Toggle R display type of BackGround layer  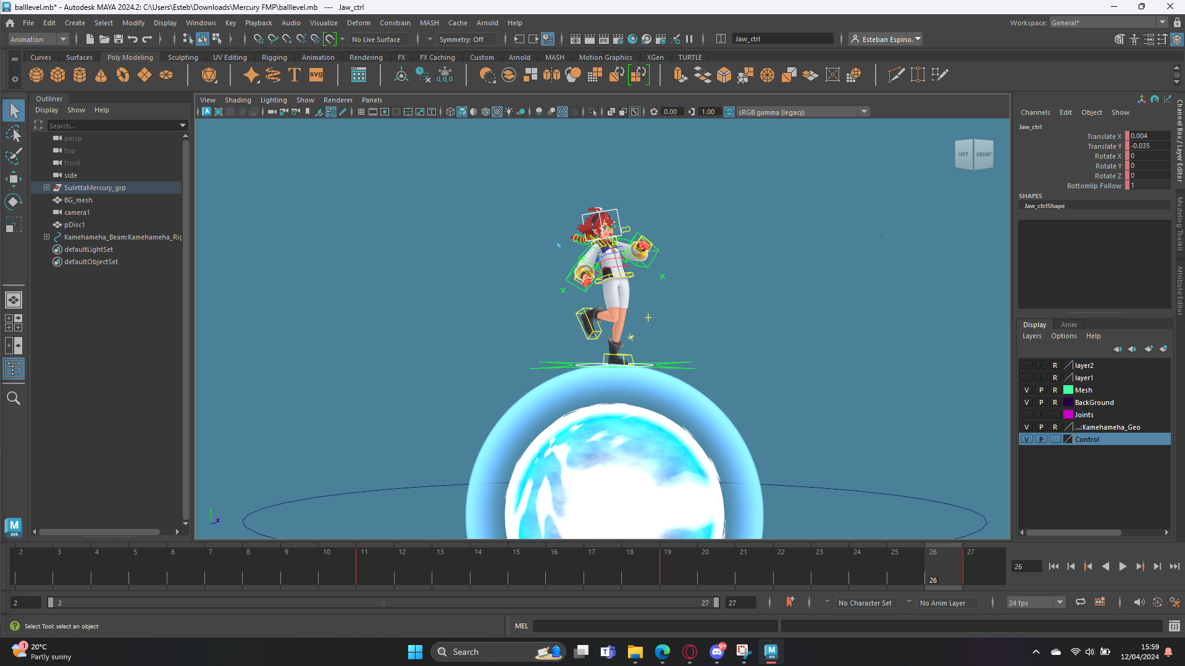coord(1055,402)
